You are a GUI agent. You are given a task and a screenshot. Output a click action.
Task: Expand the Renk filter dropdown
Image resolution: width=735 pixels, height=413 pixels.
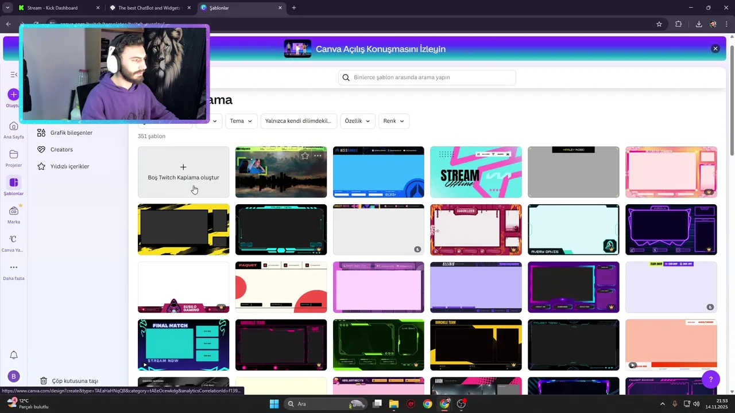(x=394, y=121)
